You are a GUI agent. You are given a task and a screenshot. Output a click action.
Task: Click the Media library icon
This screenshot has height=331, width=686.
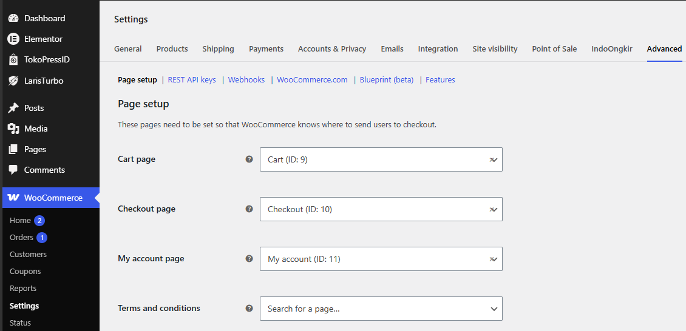pos(13,129)
